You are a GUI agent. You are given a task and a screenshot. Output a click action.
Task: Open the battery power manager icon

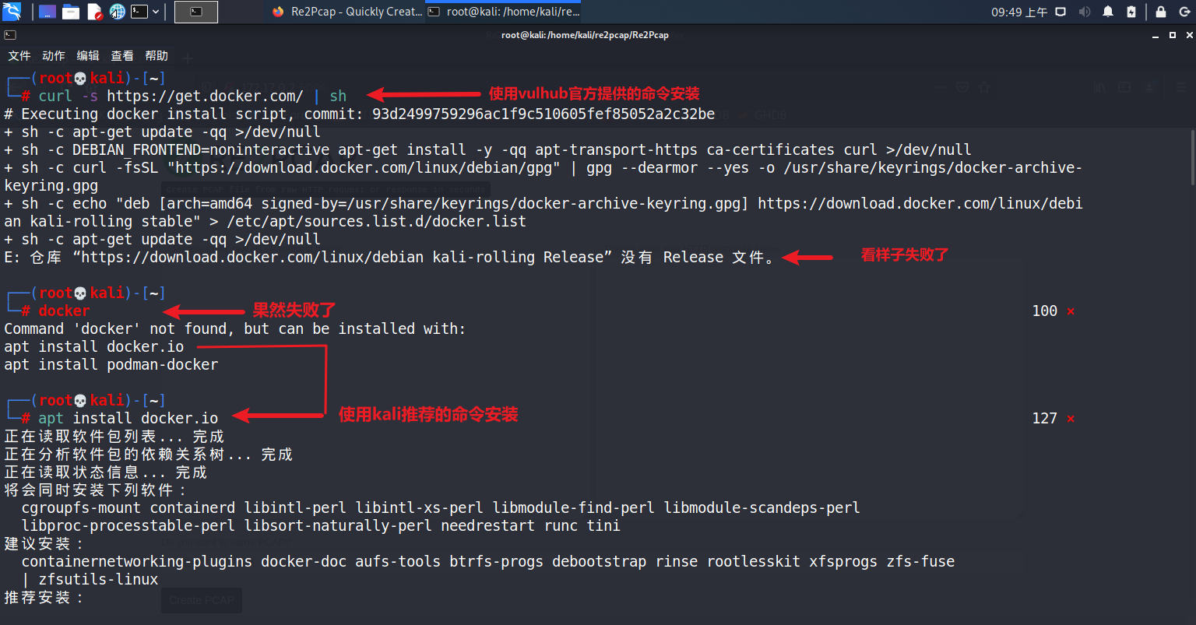coord(1131,12)
